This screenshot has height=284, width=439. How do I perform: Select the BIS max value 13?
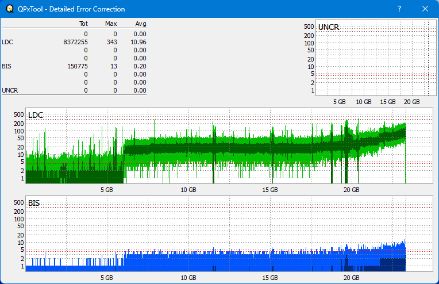click(114, 66)
